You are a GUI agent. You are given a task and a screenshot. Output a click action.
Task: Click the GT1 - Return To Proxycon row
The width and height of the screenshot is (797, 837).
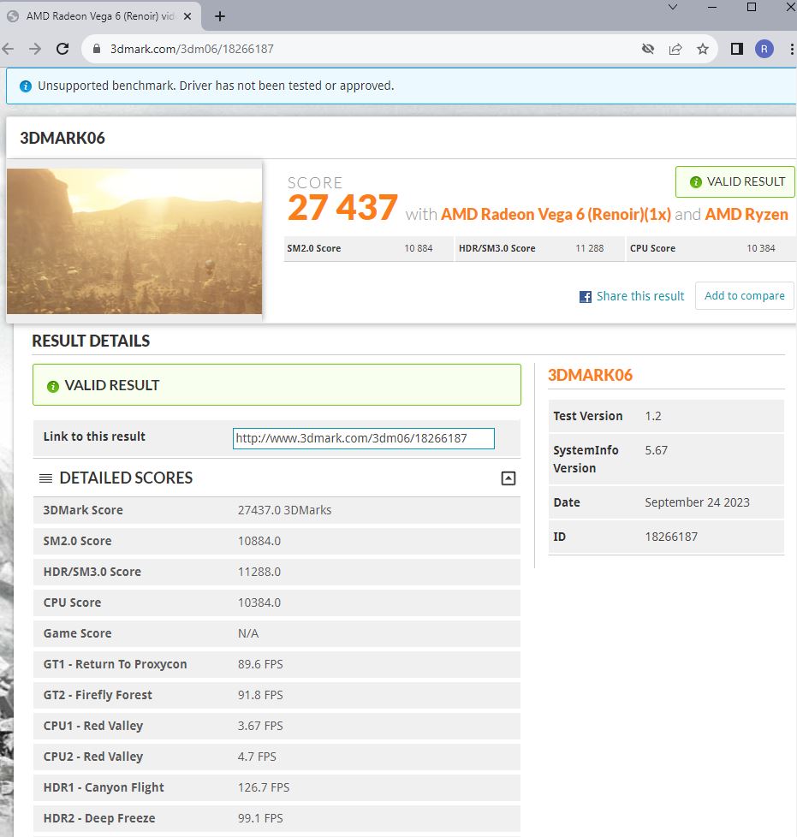click(277, 664)
